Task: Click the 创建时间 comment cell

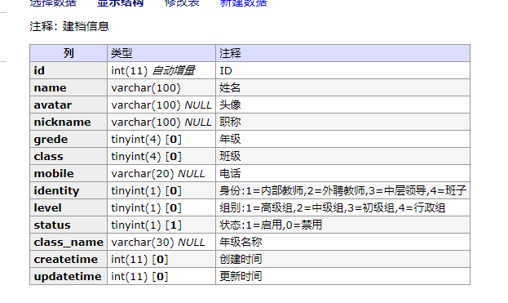Action: click(x=342, y=260)
